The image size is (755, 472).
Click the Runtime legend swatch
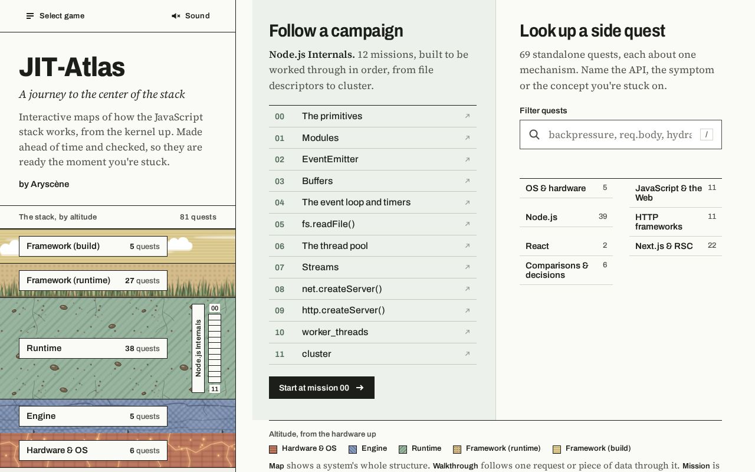(x=403, y=449)
